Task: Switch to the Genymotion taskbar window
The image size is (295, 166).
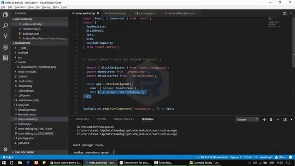Action: coord(135,163)
